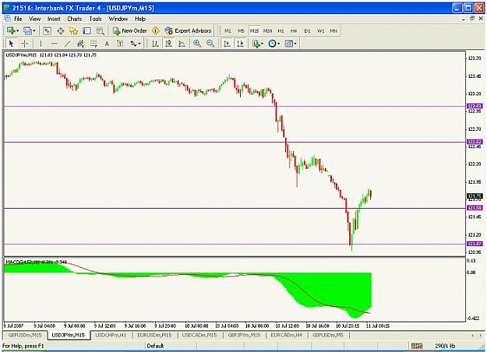The width and height of the screenshot is (487, 352).
Task: Switch to the EURUSDm,M15 chart tab
Action: [x=154, y=335]
